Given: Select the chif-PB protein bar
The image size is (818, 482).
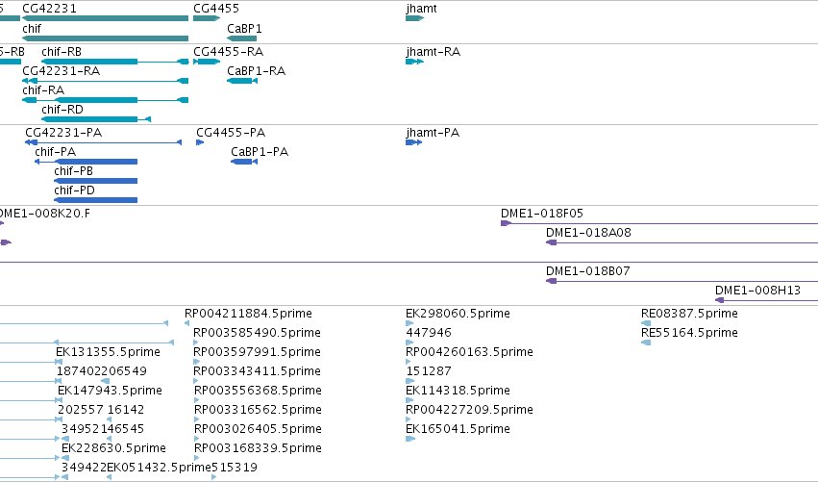Looking at the screenshot, I should [x=95, y=181].
